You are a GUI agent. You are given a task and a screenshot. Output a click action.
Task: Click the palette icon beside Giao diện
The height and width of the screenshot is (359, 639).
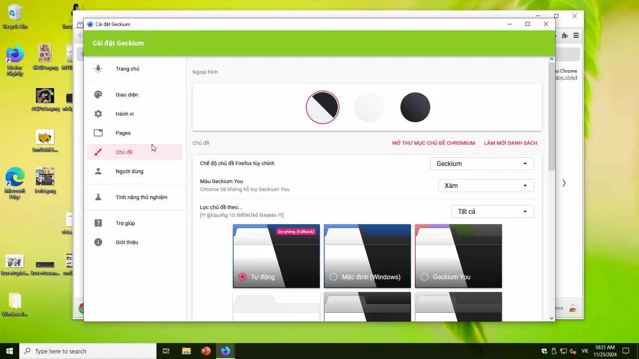tap(98, 95)
